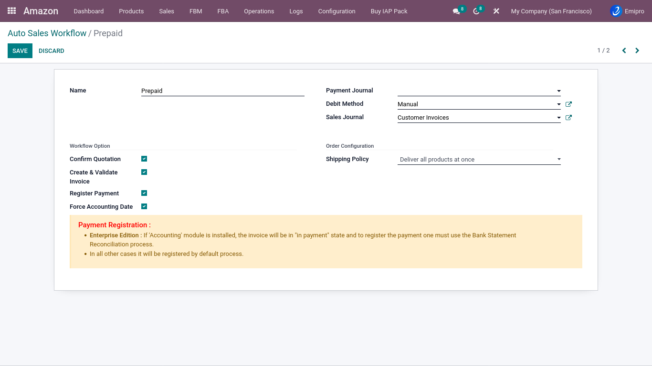Toggle Create & Validate Invoice checkbox
The image size is (652, 366).
pos(144,172)
